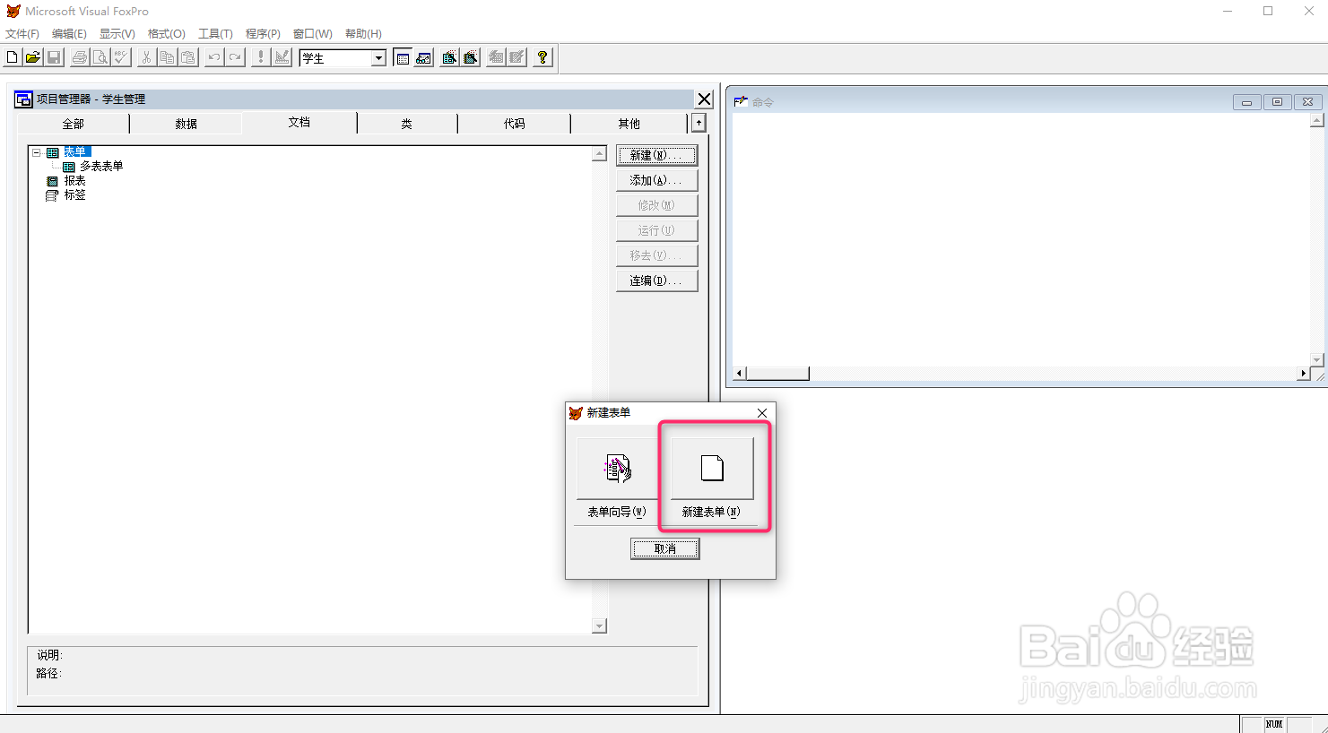Open the 显示(V) menu

coord(117,34)
